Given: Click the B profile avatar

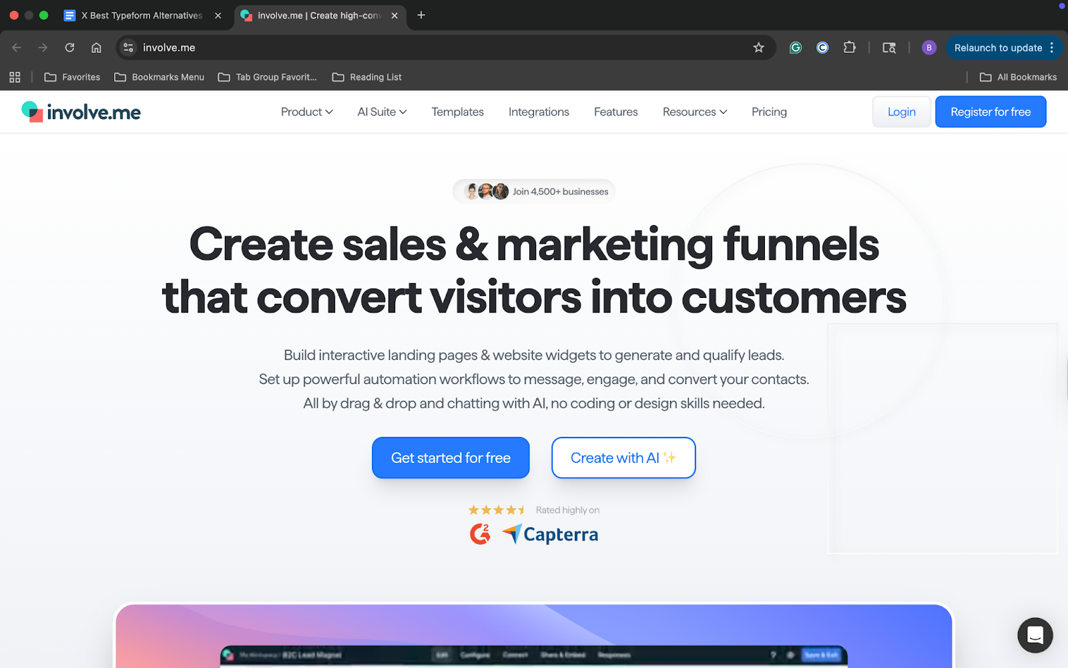Looking at the screenshot, I should (928, 47).
